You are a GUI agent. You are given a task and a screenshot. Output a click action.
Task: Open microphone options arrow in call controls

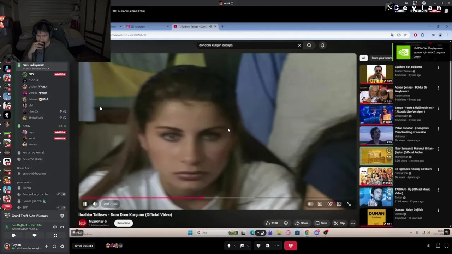point(235,246)
